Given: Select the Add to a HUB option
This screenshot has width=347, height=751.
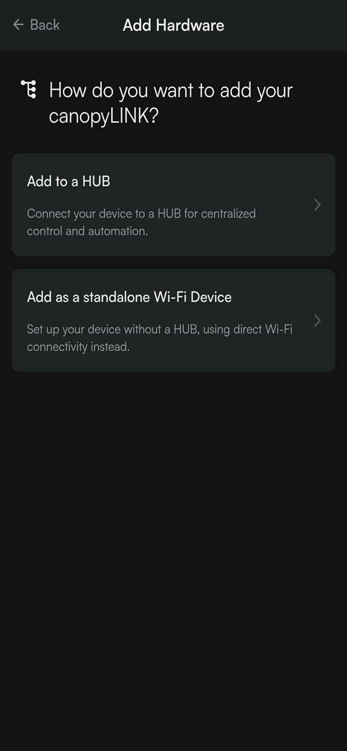Looking at the screenshot, I should click(x=173, y=205).
